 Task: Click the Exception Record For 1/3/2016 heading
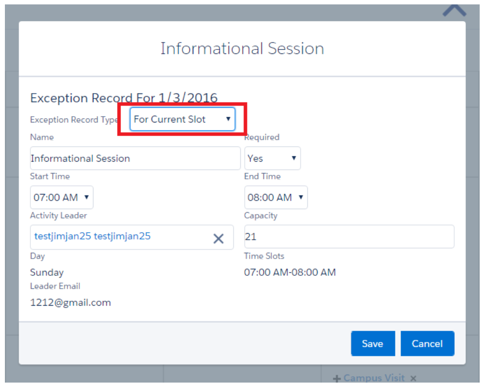click(x=123, y=98)
